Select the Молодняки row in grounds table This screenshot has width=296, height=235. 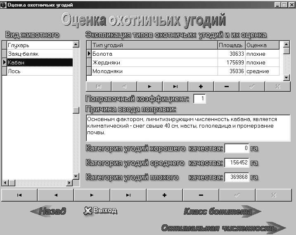(183, 71)
